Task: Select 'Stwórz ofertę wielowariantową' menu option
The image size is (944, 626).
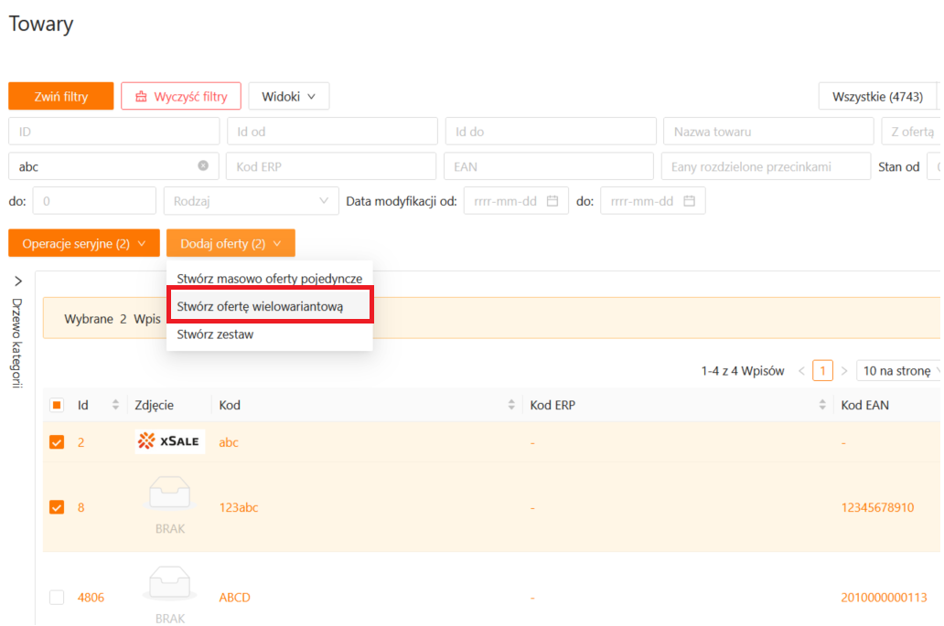Action: tap(260, 306)
